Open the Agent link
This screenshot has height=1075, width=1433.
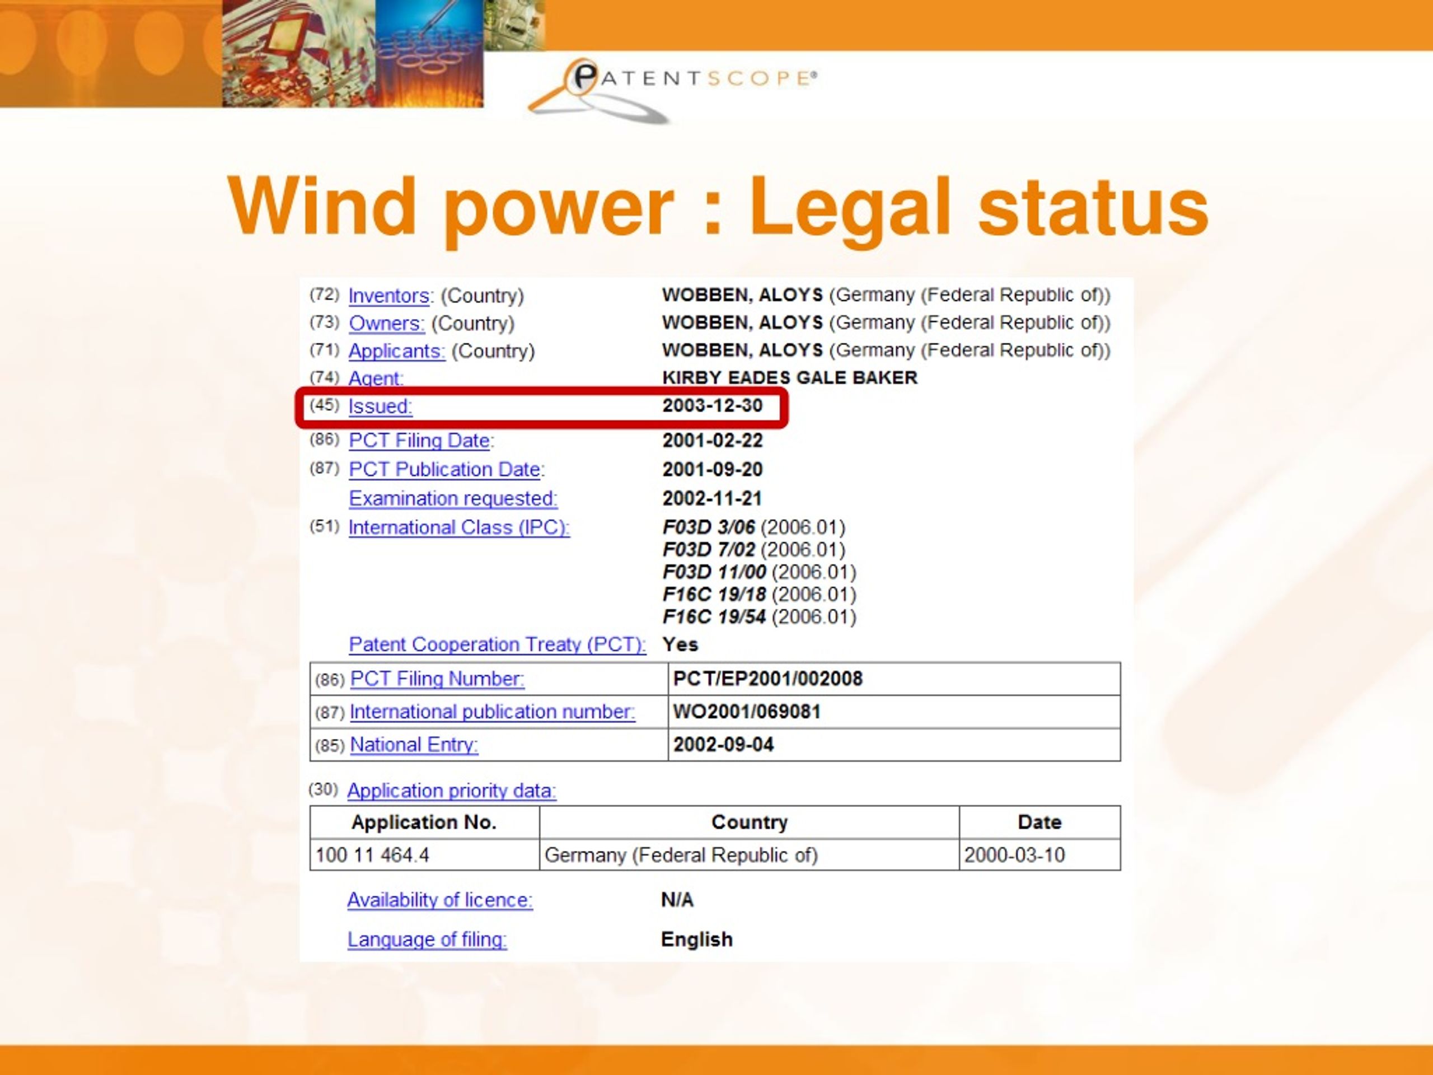(376, 378)
